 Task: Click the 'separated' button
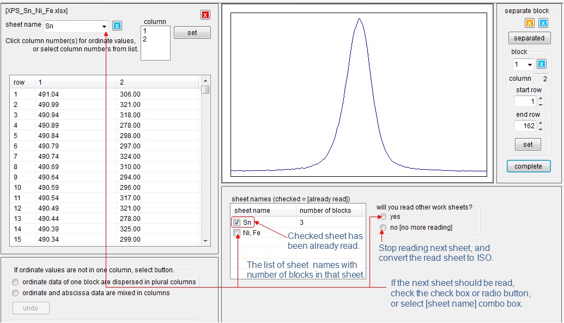(529, 38)
